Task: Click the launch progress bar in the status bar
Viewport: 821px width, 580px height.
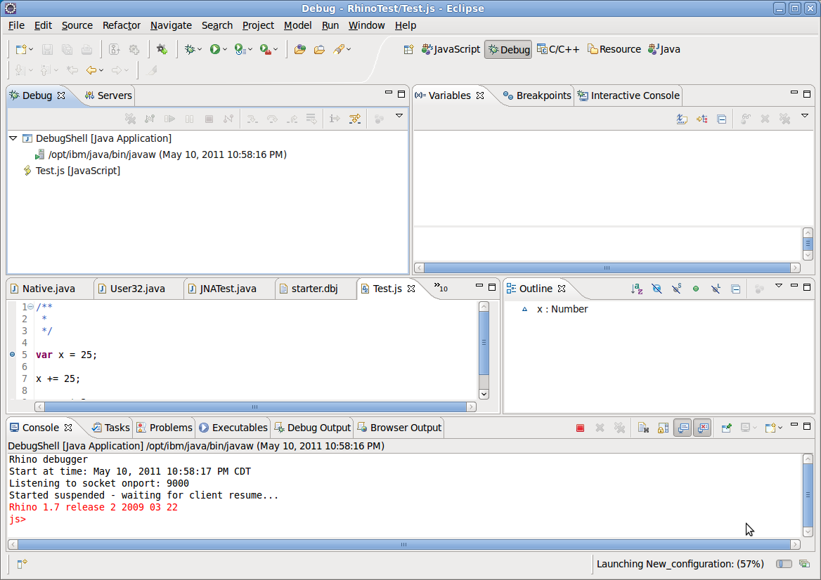Action: point(784,564)
